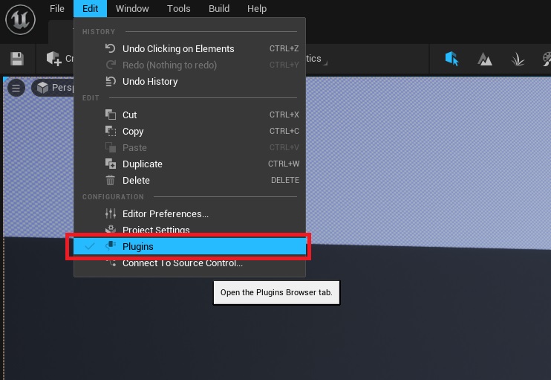Activate the Selection mode cursor icon
The width and height of the screenshot is (551, 380).
click(x=451, y=59)
